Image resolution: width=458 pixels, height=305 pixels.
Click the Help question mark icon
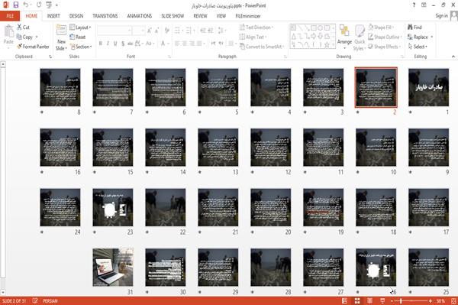click(414, 5)
